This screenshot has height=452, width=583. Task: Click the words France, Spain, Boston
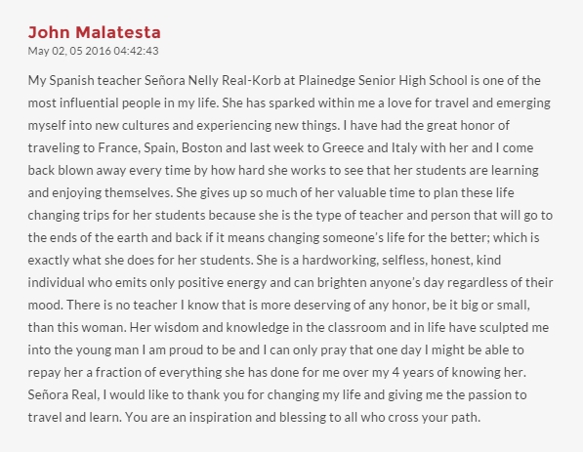pyautogui.click(x=160, y=148)
